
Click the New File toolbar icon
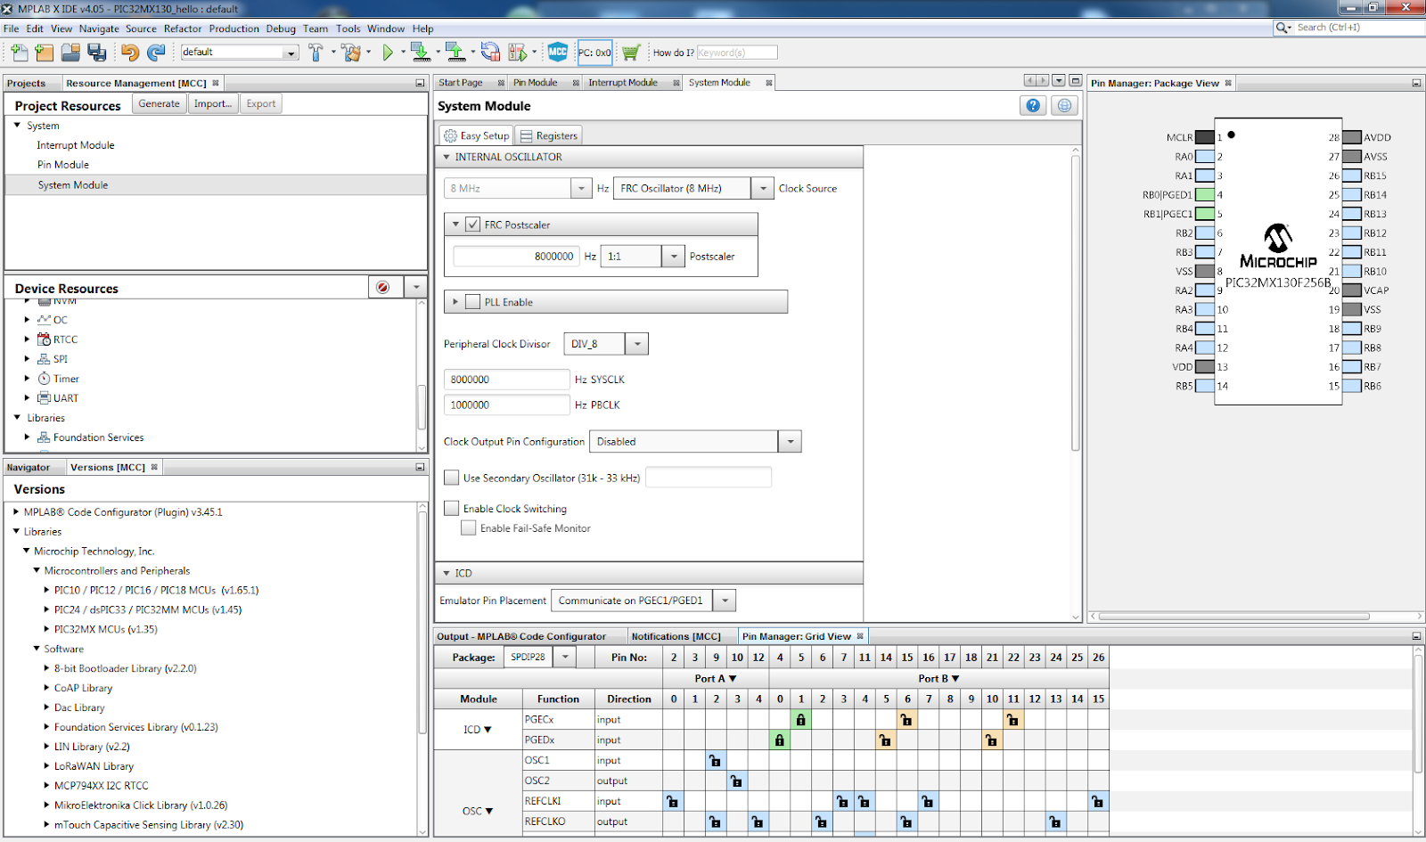coord(20,53)
